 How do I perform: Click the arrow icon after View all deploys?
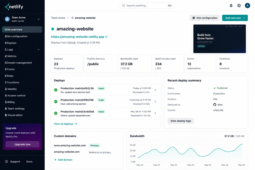click(76, 124)
